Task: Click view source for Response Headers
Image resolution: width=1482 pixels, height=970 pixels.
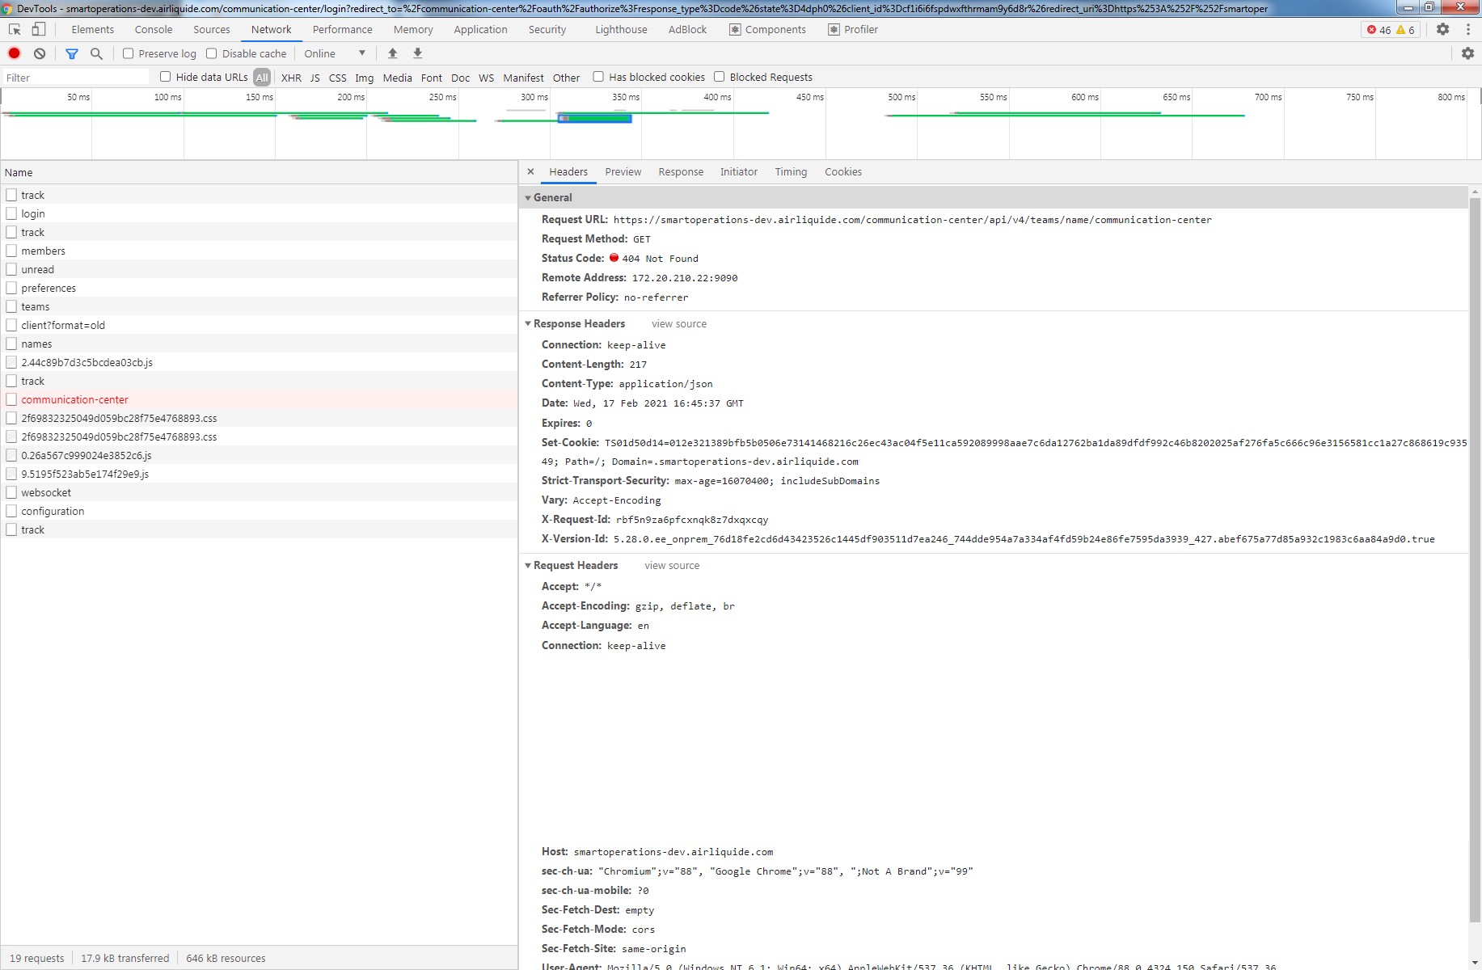Action: click(679, 323)
